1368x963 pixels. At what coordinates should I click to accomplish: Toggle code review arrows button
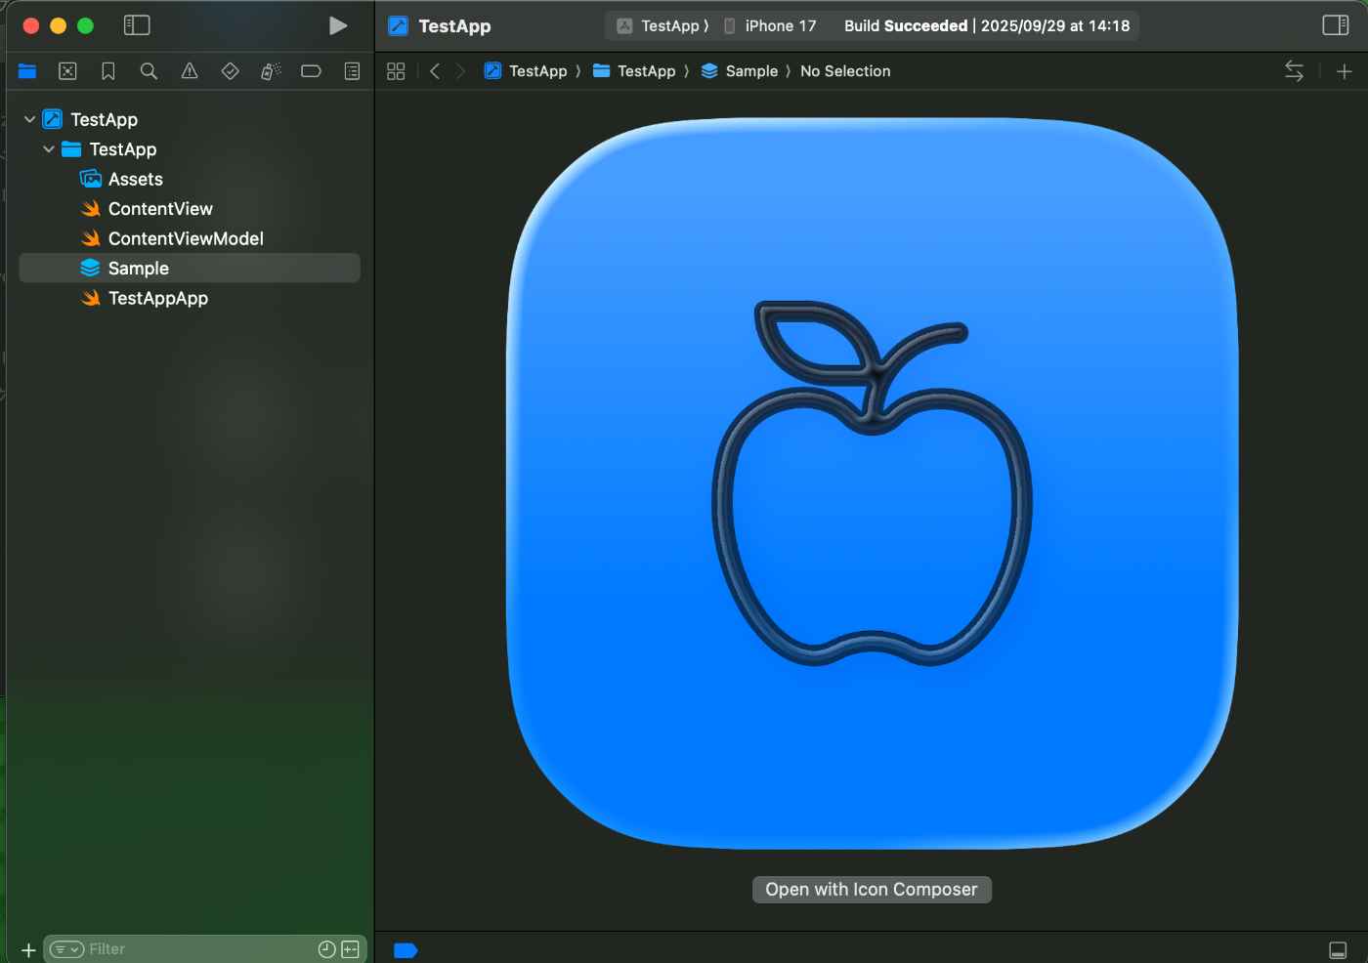(x=1294, y=71)
